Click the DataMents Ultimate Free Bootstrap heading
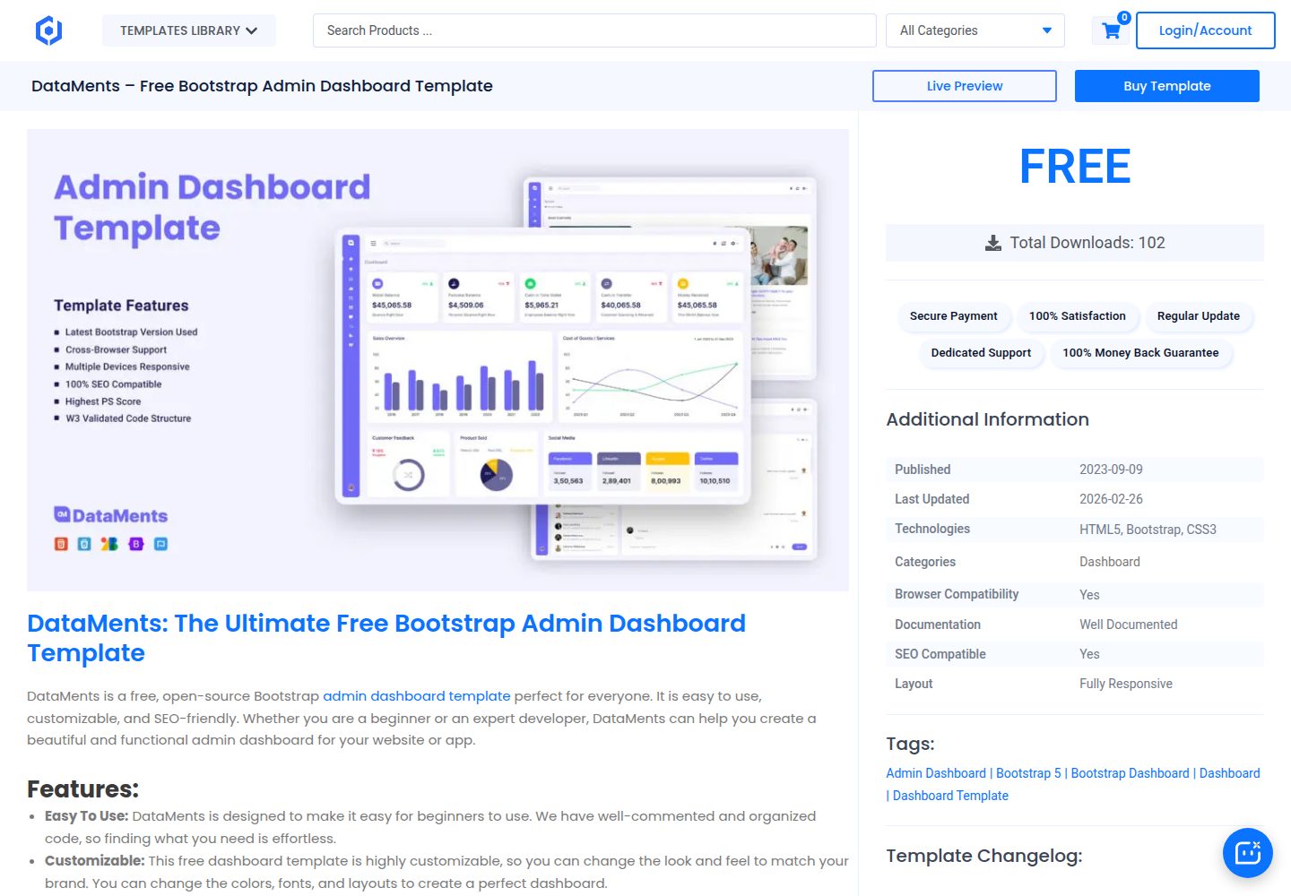Viewport: 1291px width, 896px height. [x=386, y=638]
